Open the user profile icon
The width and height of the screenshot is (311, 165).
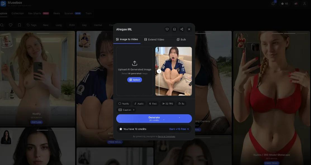pos(305,4)
